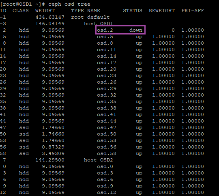
Task: Click the 'root default' tree node
Action: [90, 17]
